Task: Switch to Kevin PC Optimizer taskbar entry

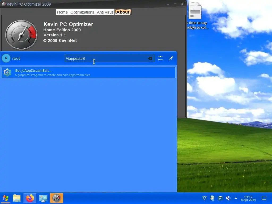Action: [57, 198]
